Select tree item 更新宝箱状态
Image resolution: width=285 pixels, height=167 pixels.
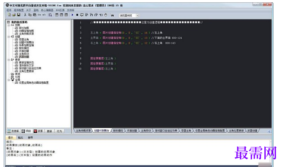click(x=27, y=63)
